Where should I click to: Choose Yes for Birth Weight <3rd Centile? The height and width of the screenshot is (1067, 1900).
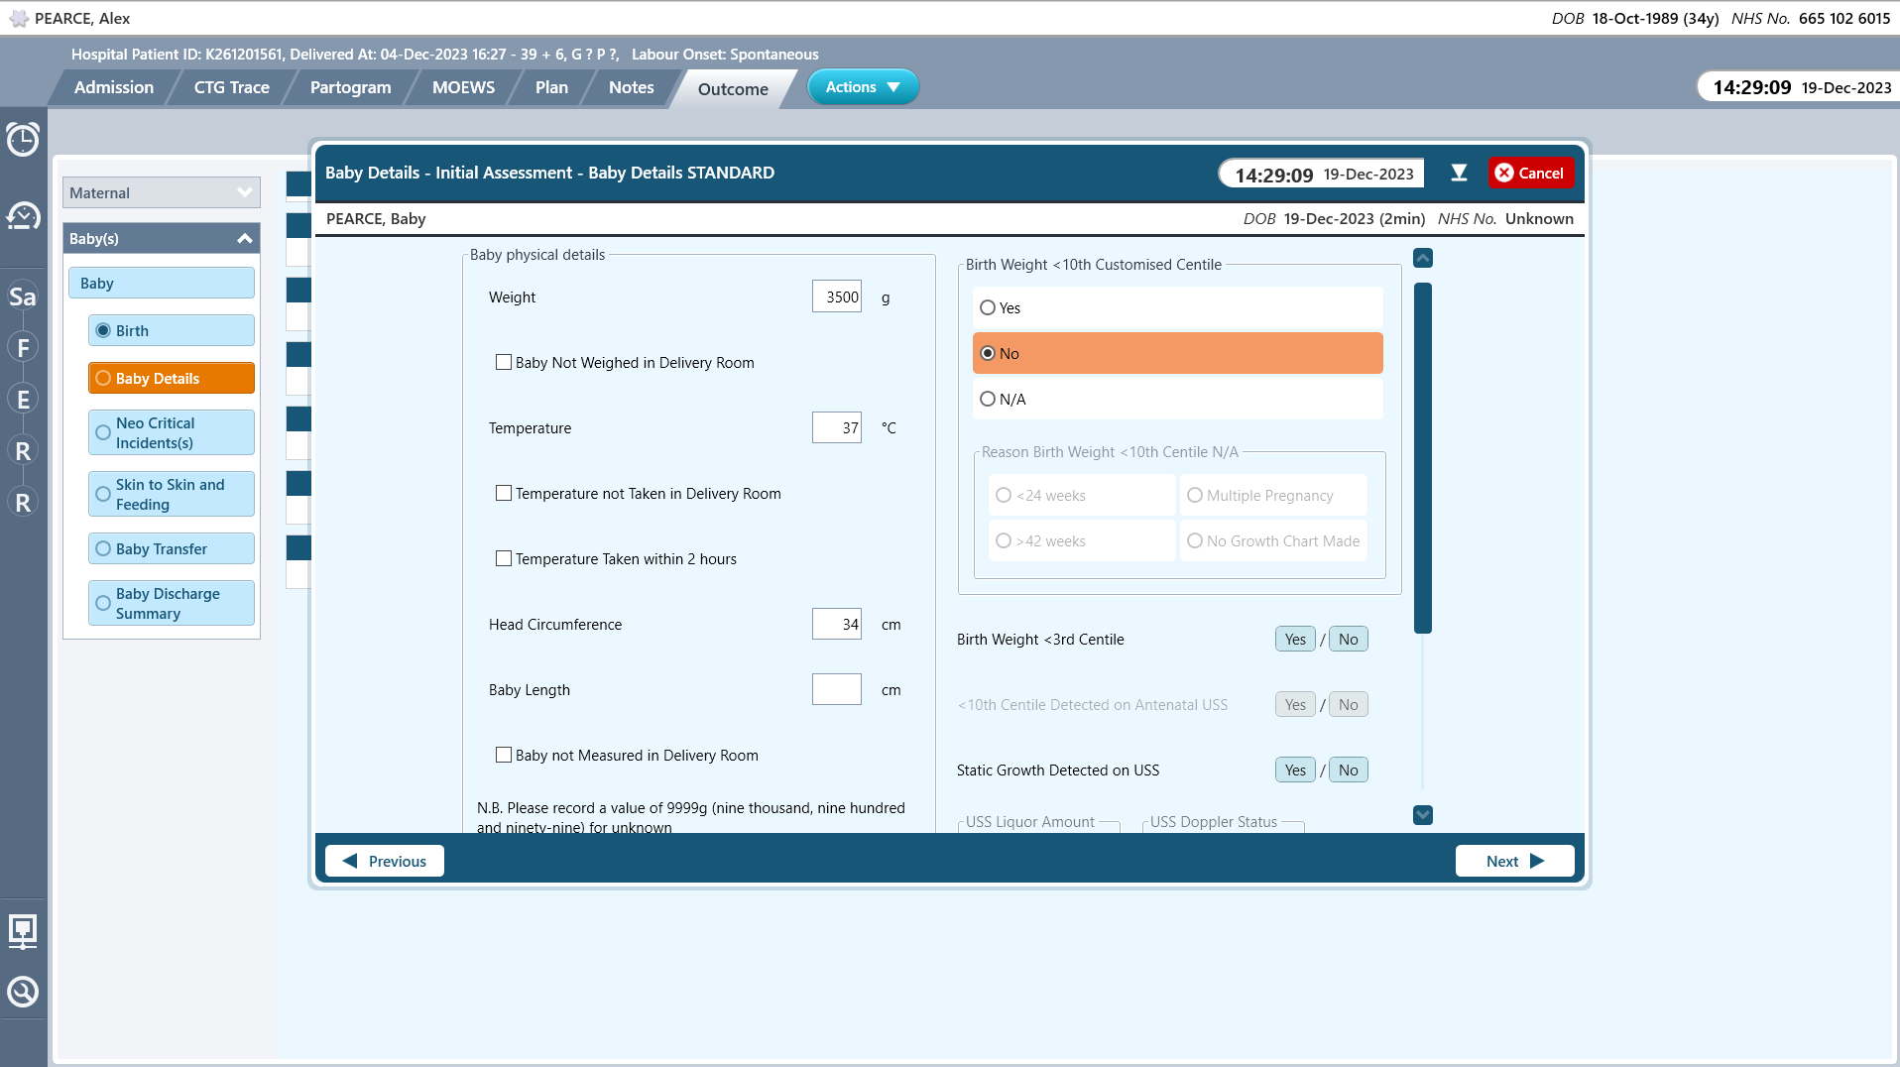point(1295,640)
